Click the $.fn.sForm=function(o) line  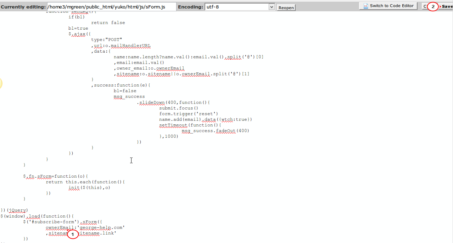56,176
